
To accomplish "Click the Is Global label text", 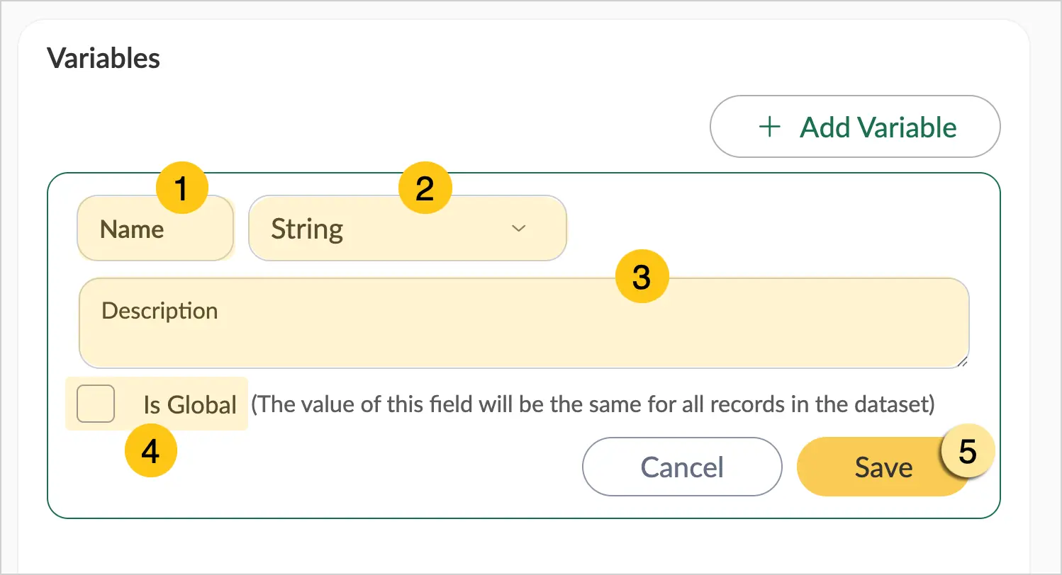I will [x=190, y=404].
